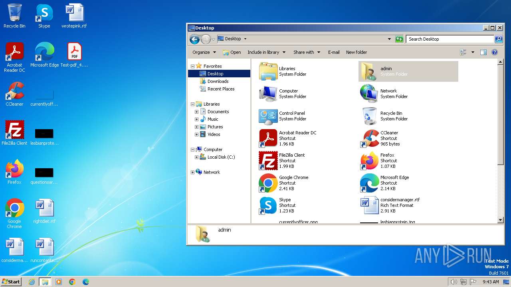Select CCleaner shortcut in Explorer list
This screenshot has height=287, width=511.
coord(380,138)
